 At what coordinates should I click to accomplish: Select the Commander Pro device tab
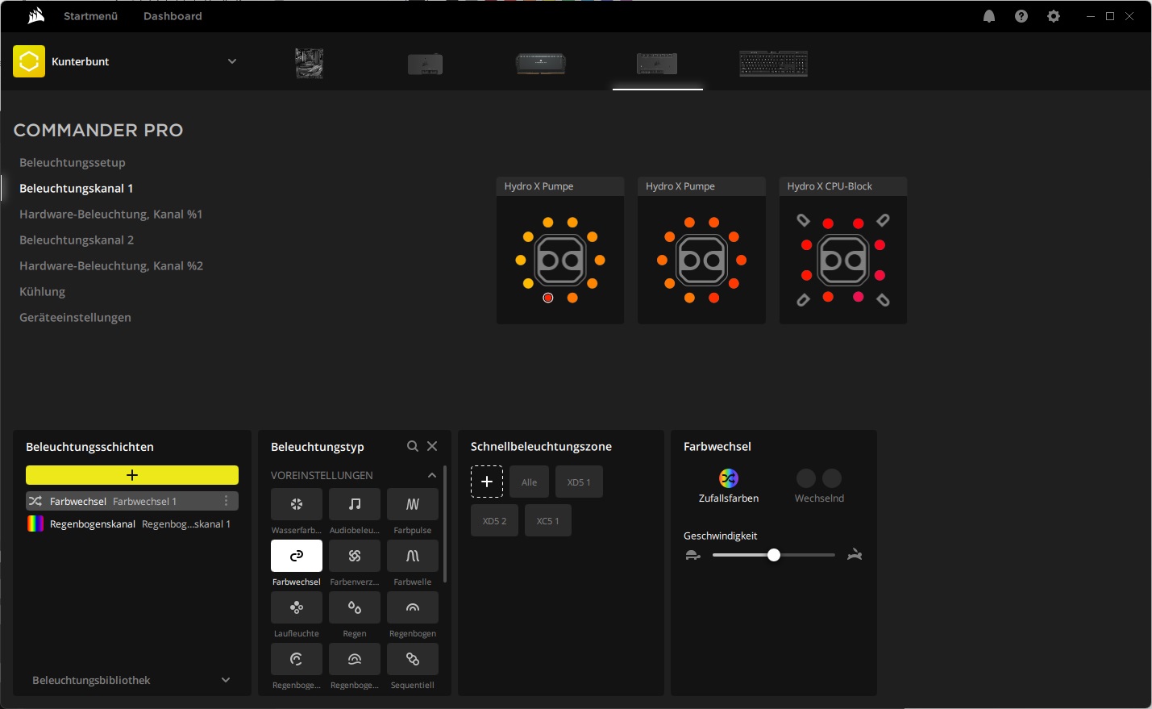click(x=657, y=64)
